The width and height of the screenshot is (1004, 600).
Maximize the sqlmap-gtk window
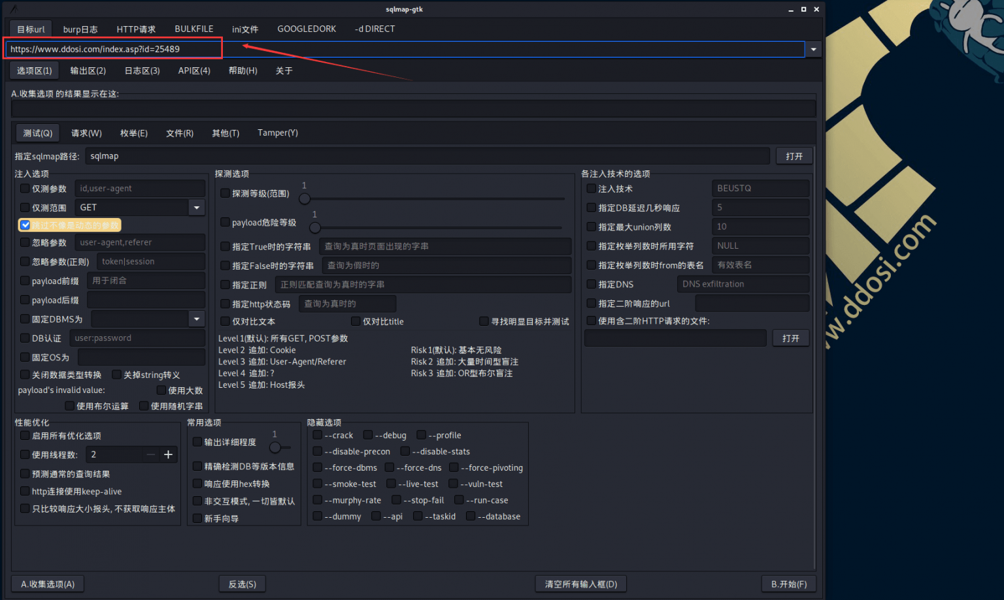coord(803,9)
